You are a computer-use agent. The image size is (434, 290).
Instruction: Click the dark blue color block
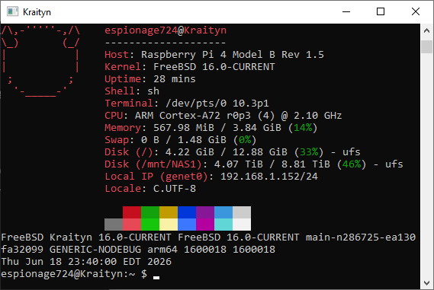click(187, 212)
